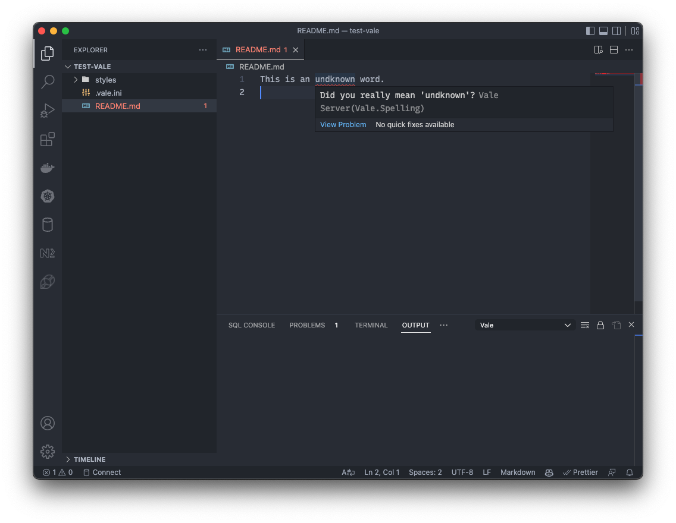Open Explorer views and more actions
The height and width of the screenshot is (523, 676).
coord(203,50)
